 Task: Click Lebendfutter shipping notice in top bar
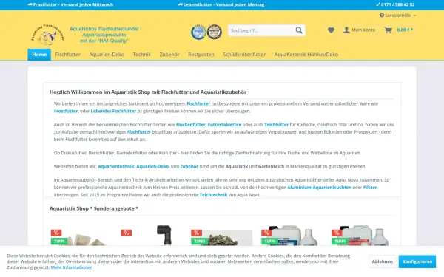221,4
